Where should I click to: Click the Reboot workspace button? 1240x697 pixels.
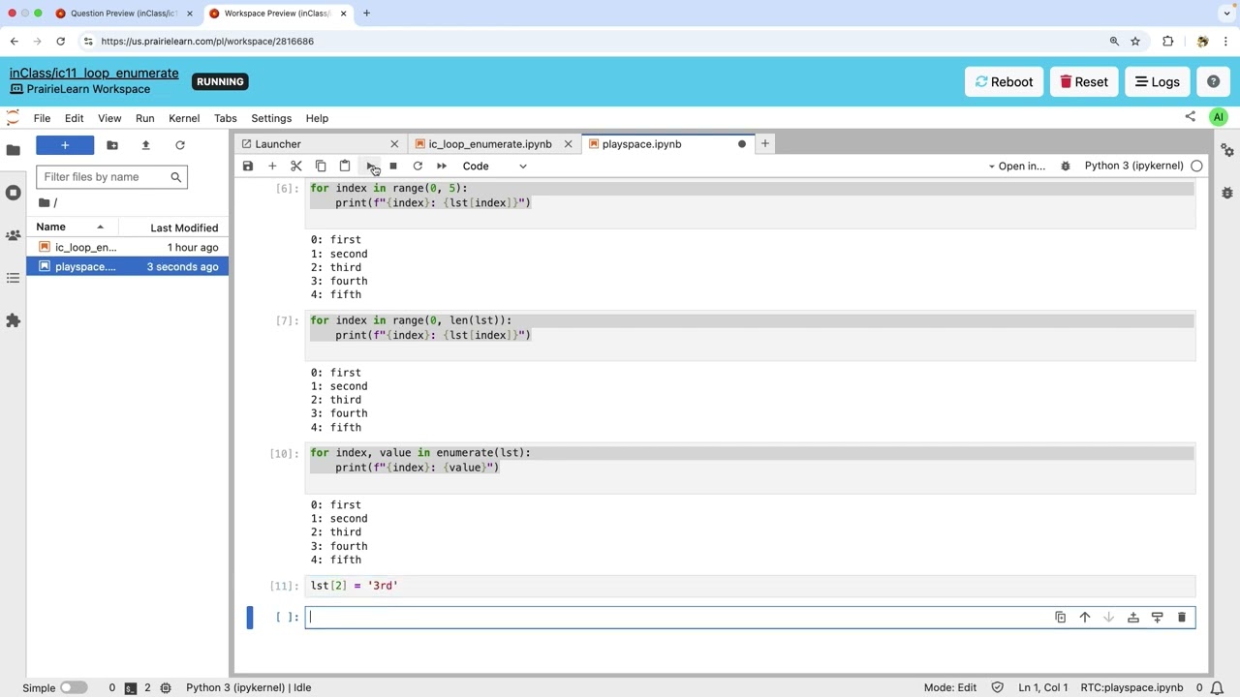coord(1004,82)
